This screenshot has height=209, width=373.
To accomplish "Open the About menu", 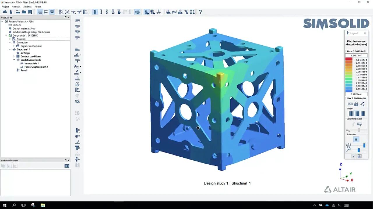I will pos(38,6).
